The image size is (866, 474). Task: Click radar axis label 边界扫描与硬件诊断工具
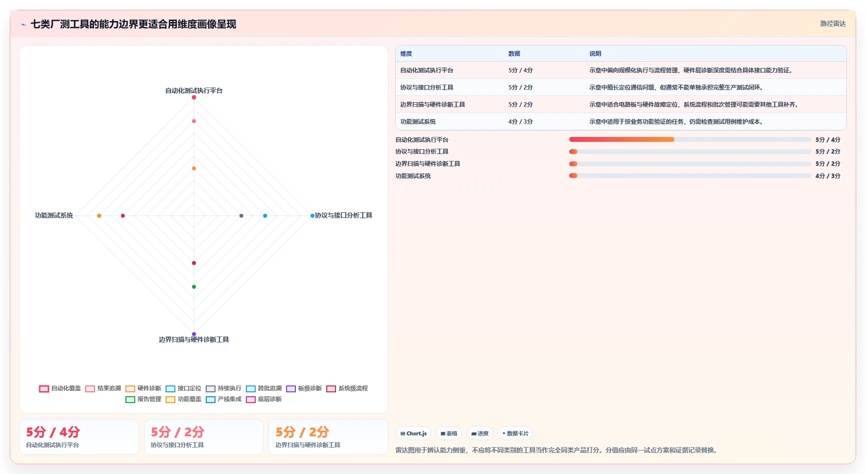[x=194, y=339]
